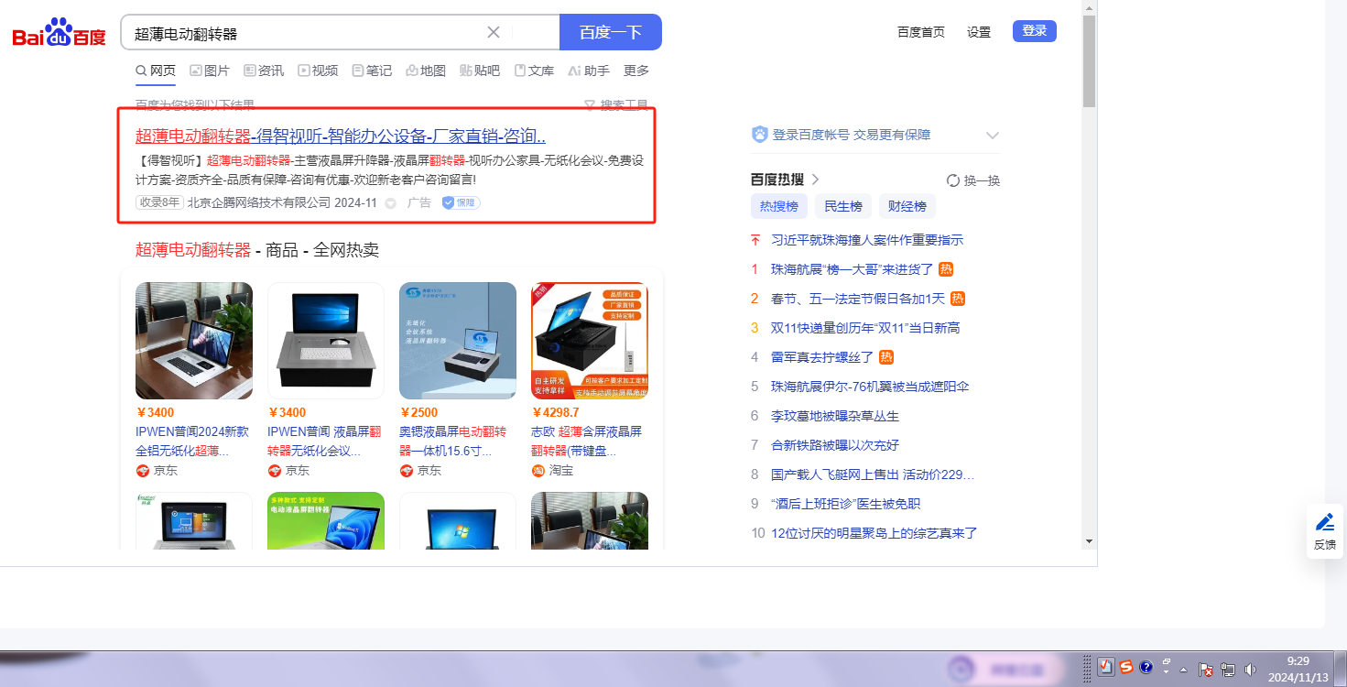1347x687 pixels.
Task: Click the 登录 button
Action: (1035, 31)
